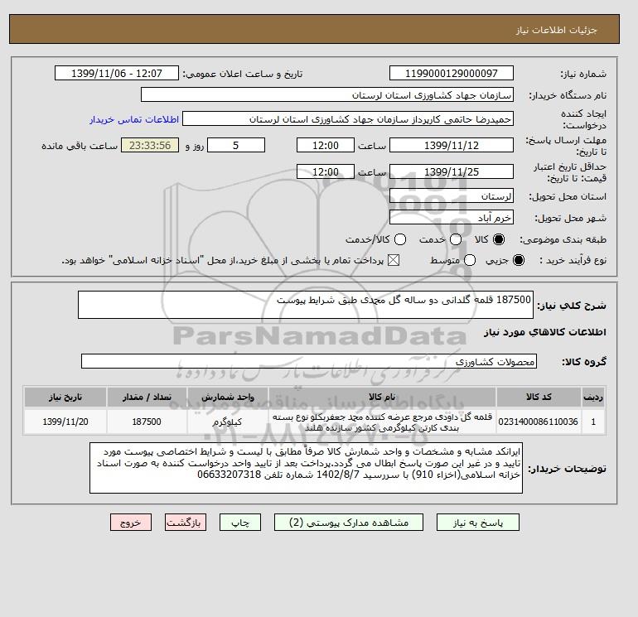Image resolution: width=638 pixels, height=617 pixels.
Task: Click the buyer organization name field
Action: click(327, 95)
